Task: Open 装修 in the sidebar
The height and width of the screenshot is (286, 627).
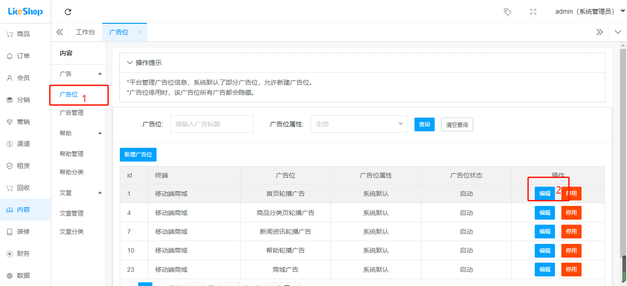Action: coord(25,232)
